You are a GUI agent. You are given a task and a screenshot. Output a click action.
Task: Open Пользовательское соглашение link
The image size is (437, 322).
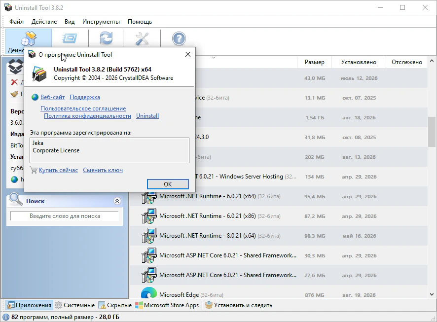point(83,108)
